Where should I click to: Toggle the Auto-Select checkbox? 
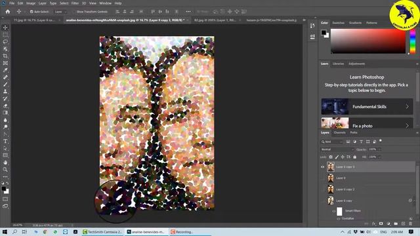[x=31, y=12]
